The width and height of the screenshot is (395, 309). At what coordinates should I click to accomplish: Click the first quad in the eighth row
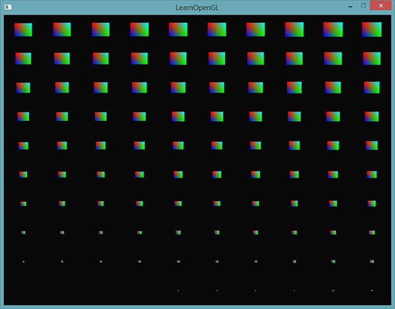tap(23, 232)
